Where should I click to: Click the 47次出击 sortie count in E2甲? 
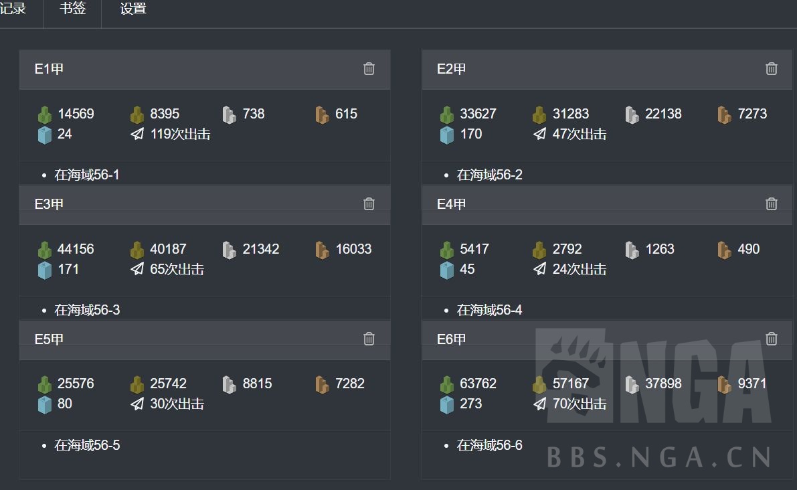click(579, 135)
